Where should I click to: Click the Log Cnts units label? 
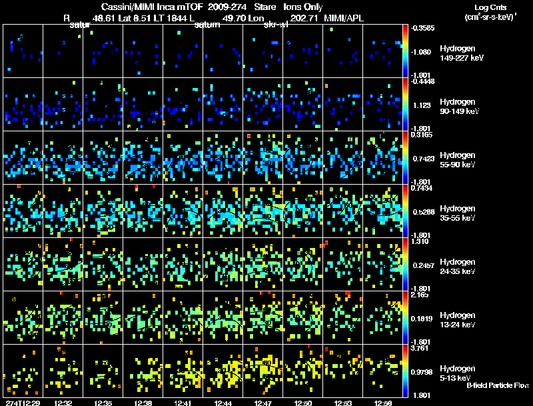[x=490, y=12]
